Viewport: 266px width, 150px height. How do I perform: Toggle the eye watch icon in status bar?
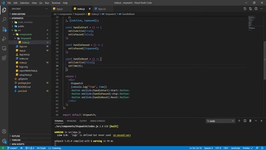tap(21, 148)
